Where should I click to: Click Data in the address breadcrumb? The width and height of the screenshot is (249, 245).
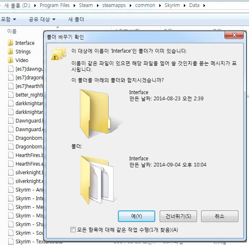click(x=194, y=5)
